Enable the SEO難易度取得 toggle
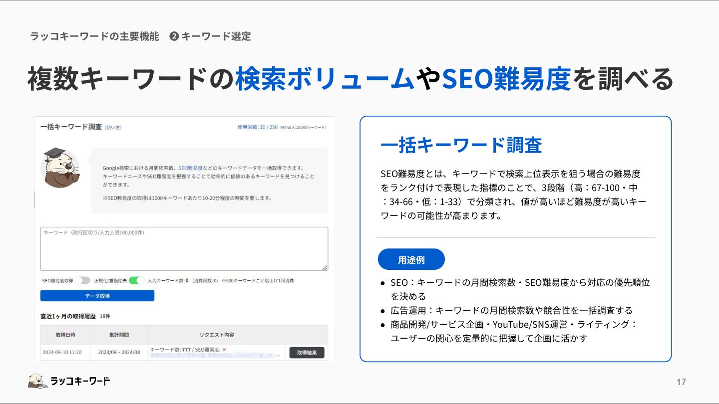719x404 pixels. coord(82,281)
